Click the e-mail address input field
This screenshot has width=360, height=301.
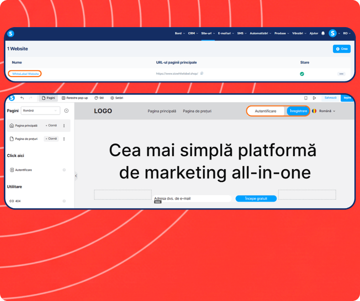coord(192,199)
